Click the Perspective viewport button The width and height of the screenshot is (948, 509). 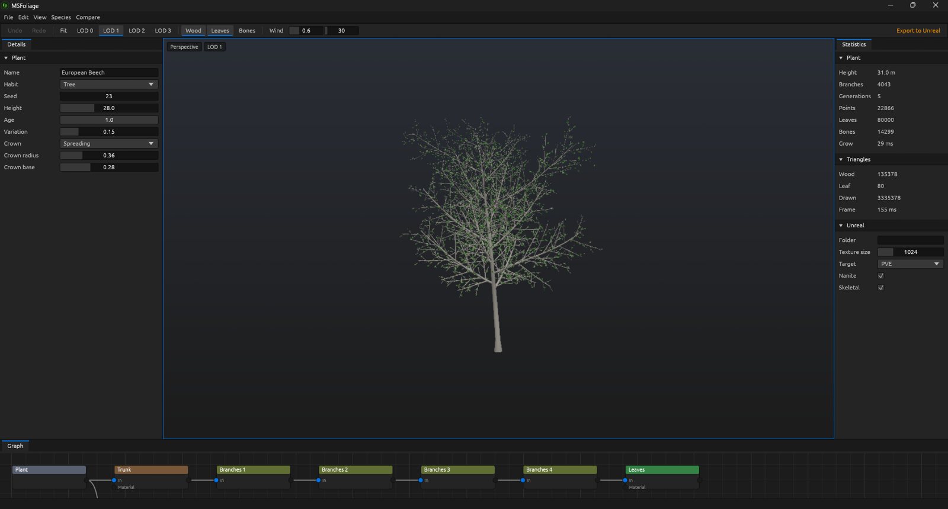pyautogui.click(x=184, y=47)
